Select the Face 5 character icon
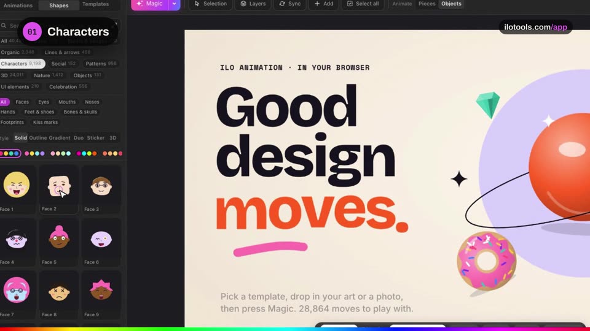The image size is (590, 331). pos(59,237)
